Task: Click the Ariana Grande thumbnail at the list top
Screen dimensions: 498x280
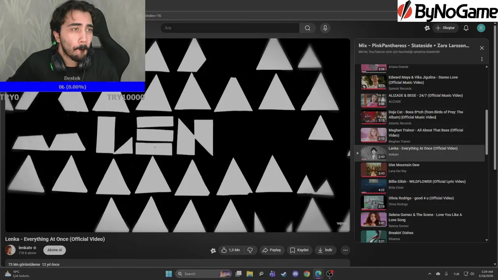Action: tap(373, 68)
